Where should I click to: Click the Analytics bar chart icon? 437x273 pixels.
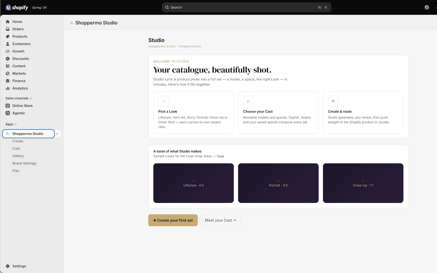point(8,88)
